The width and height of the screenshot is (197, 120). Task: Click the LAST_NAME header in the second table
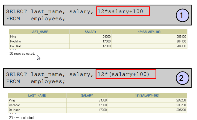tap(37, 96)
